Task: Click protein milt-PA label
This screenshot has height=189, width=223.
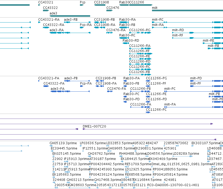Action: point(170,104)
